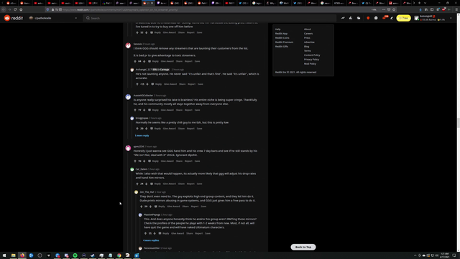
Task: Open the create post pencil icon
Action: tap(391, 18)
